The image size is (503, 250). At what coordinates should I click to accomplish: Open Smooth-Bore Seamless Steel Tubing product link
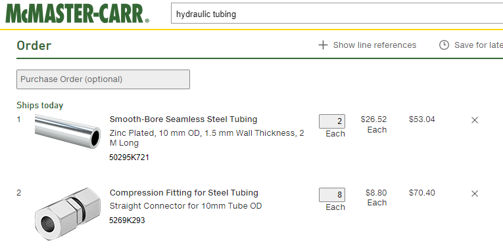[x=183, y=119]
